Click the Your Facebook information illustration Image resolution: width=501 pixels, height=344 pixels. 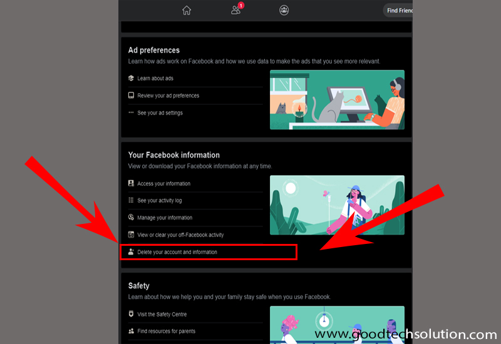coord(337,205)
